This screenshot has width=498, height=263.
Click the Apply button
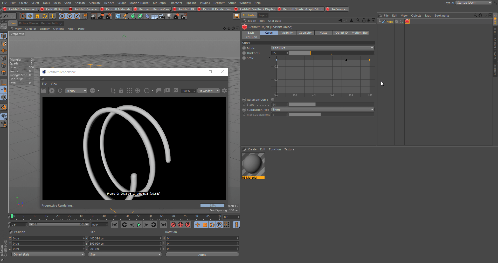point(202,255)
